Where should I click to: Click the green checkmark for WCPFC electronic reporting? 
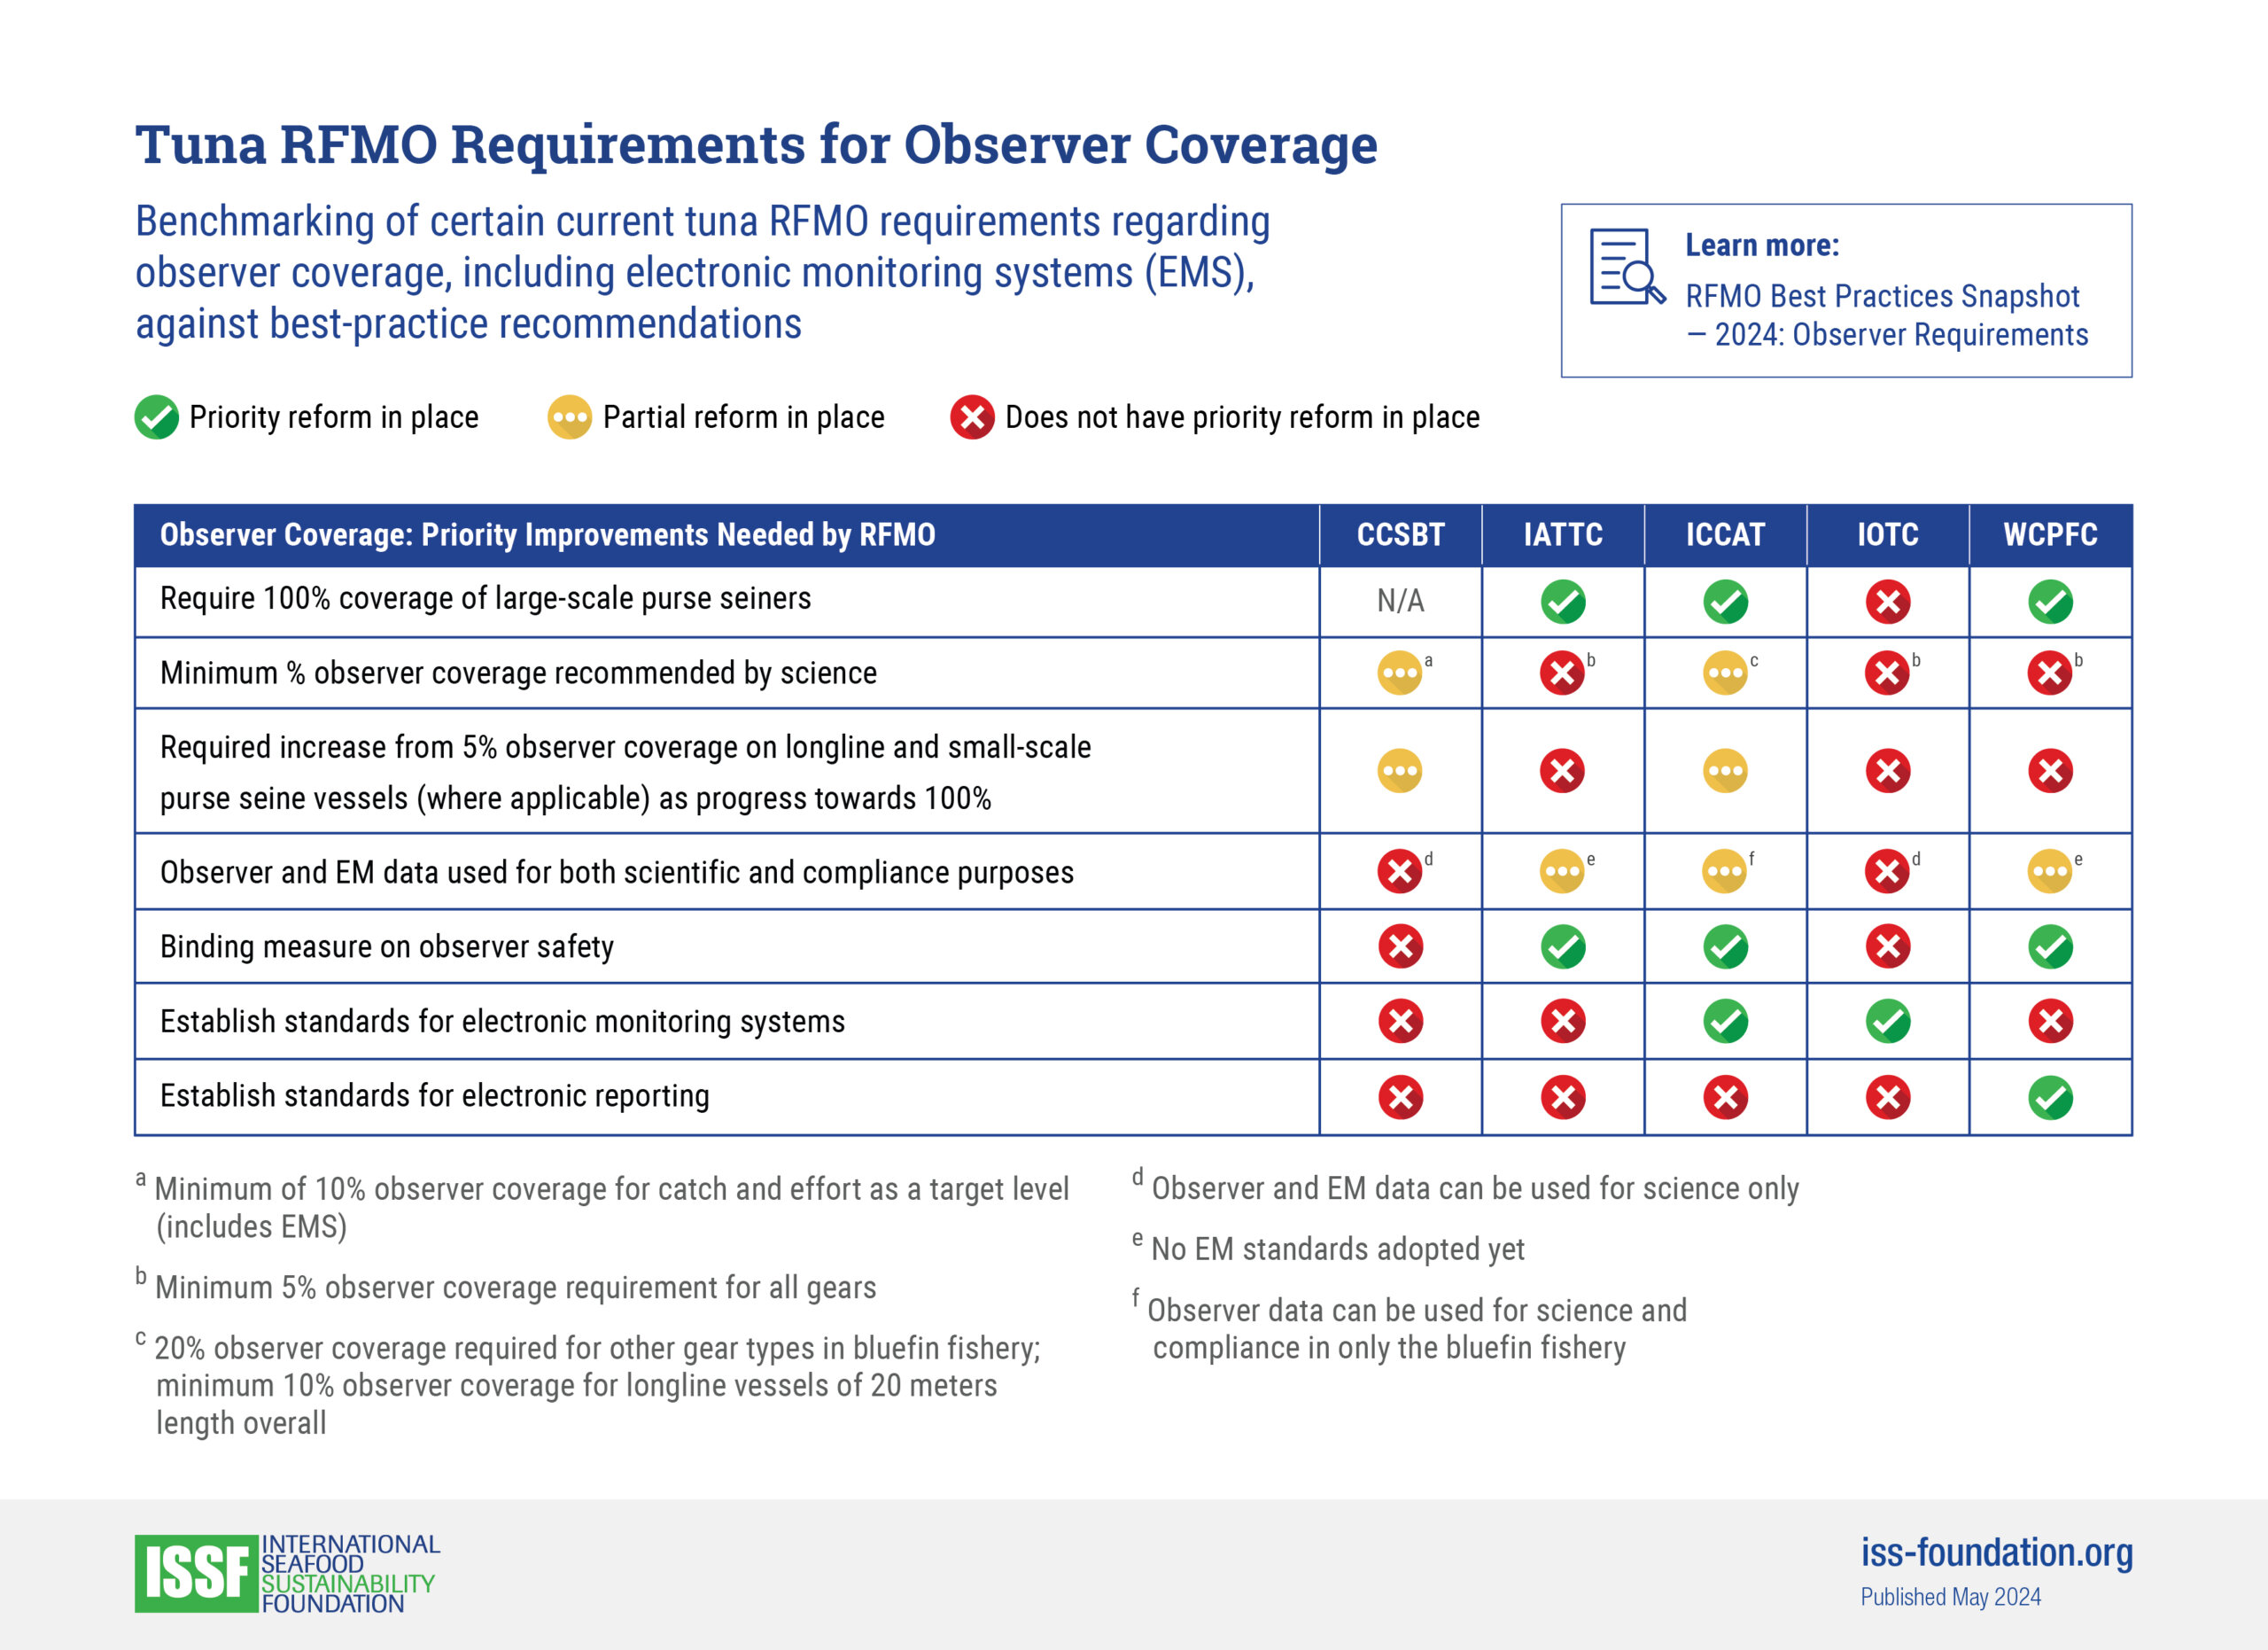[x=2051, y=1097]
